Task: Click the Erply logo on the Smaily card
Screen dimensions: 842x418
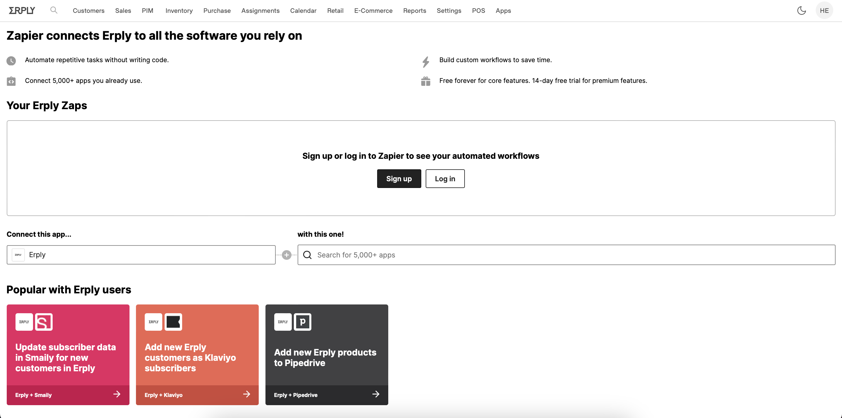Action: coord(24,322)
